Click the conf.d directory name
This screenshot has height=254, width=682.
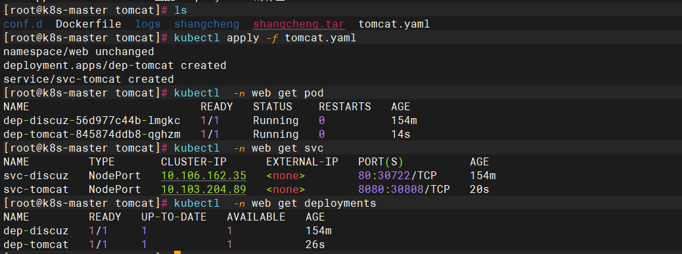[23, 24]
